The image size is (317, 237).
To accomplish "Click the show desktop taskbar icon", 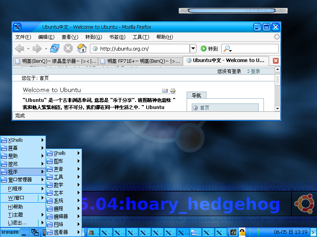I will coord(25,232).
